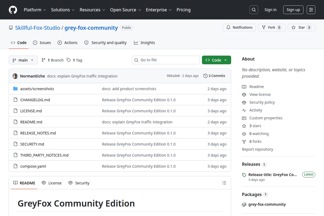
Task: Click the pulse icon beside Activity
Action: (244, 110)
